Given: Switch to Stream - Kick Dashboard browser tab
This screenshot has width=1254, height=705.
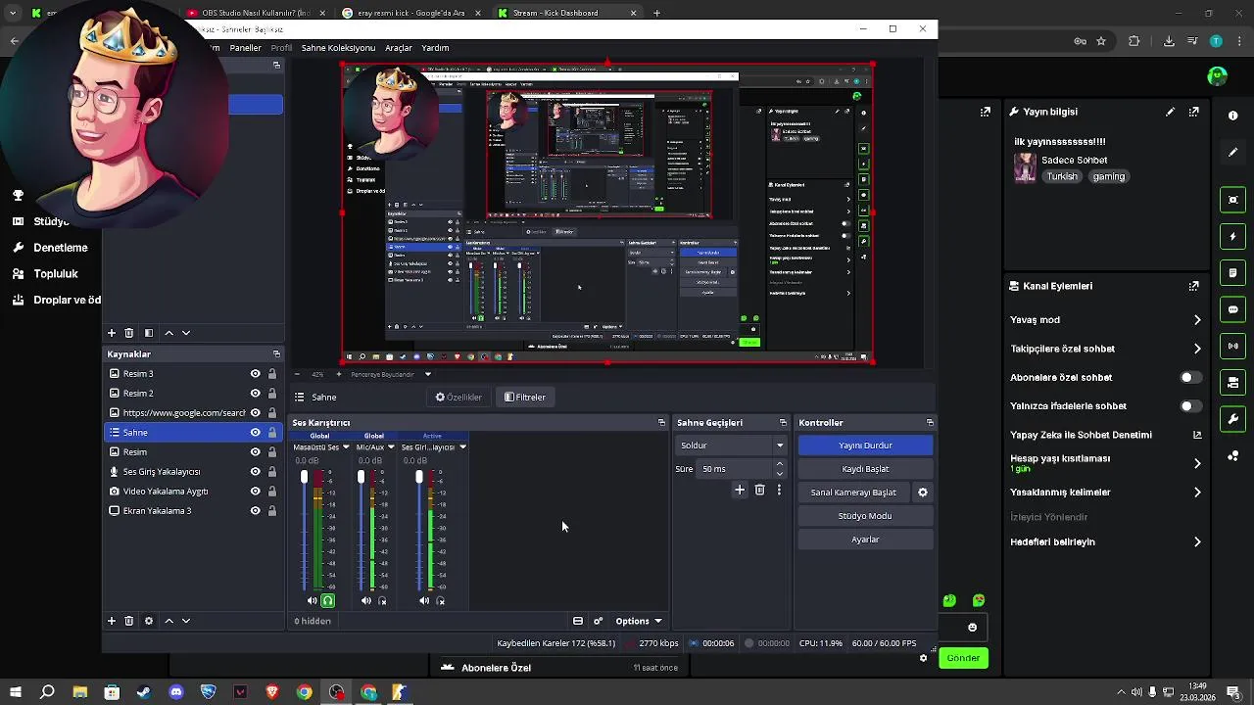Looking at the screenshot, I should pyautogui.click(x=566, y=13).
